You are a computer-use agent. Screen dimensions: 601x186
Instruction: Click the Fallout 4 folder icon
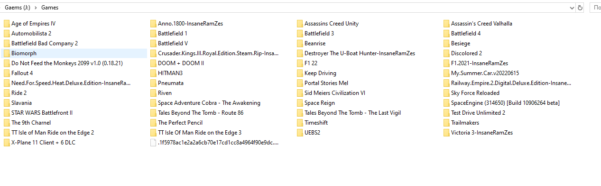7,73
